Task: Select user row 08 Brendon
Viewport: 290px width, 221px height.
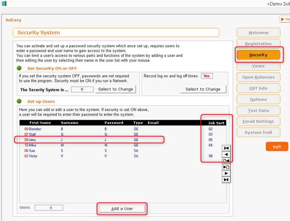Action: (123, 129)
